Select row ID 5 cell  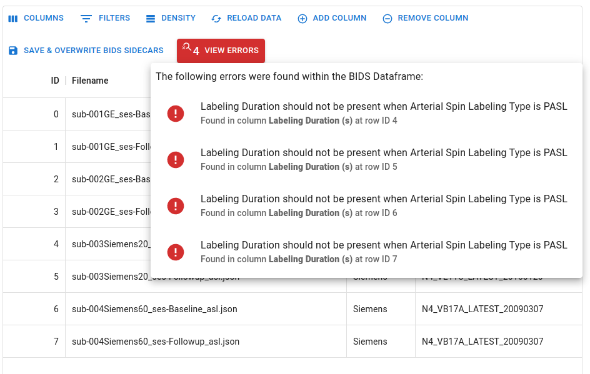click(x=34, y=277)
